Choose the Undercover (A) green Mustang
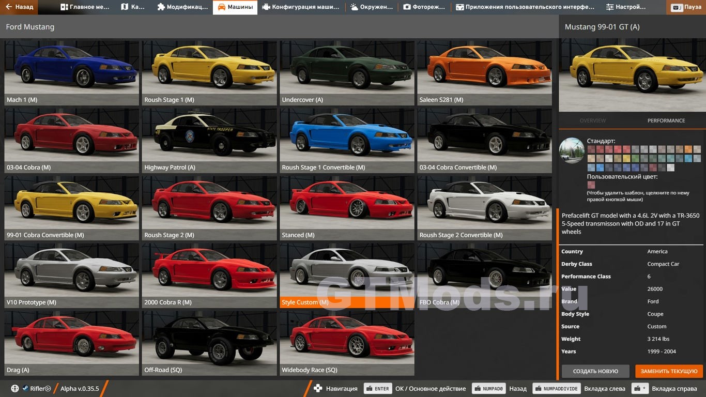Screen dimensions: 706x397 coord(347,73)
